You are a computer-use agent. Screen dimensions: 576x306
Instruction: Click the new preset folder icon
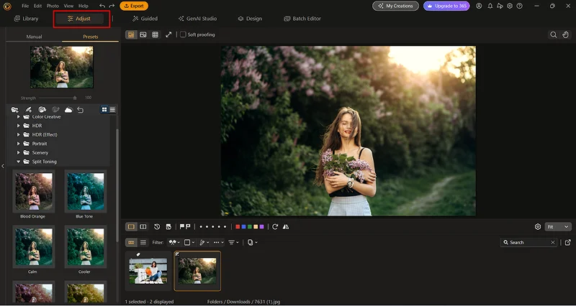[14, 110]
